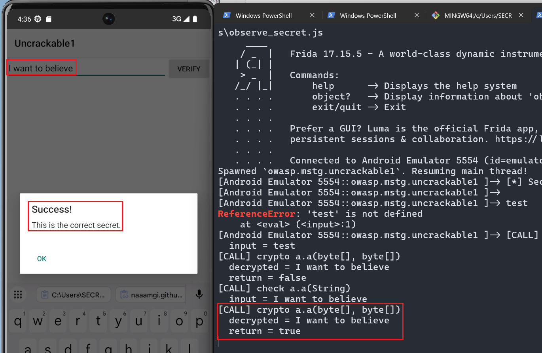Viewport: 542px width, 353px height.
Task: Close the MINGW64 terminal tab
Action: 521,15
